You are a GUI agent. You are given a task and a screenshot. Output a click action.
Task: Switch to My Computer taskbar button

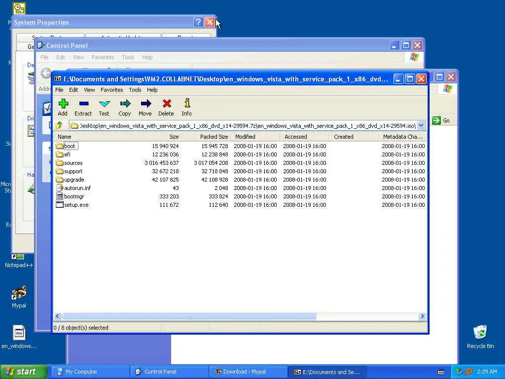pos(91,372)
